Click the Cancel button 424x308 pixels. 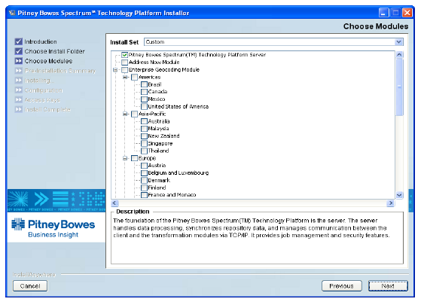[30, 286]
